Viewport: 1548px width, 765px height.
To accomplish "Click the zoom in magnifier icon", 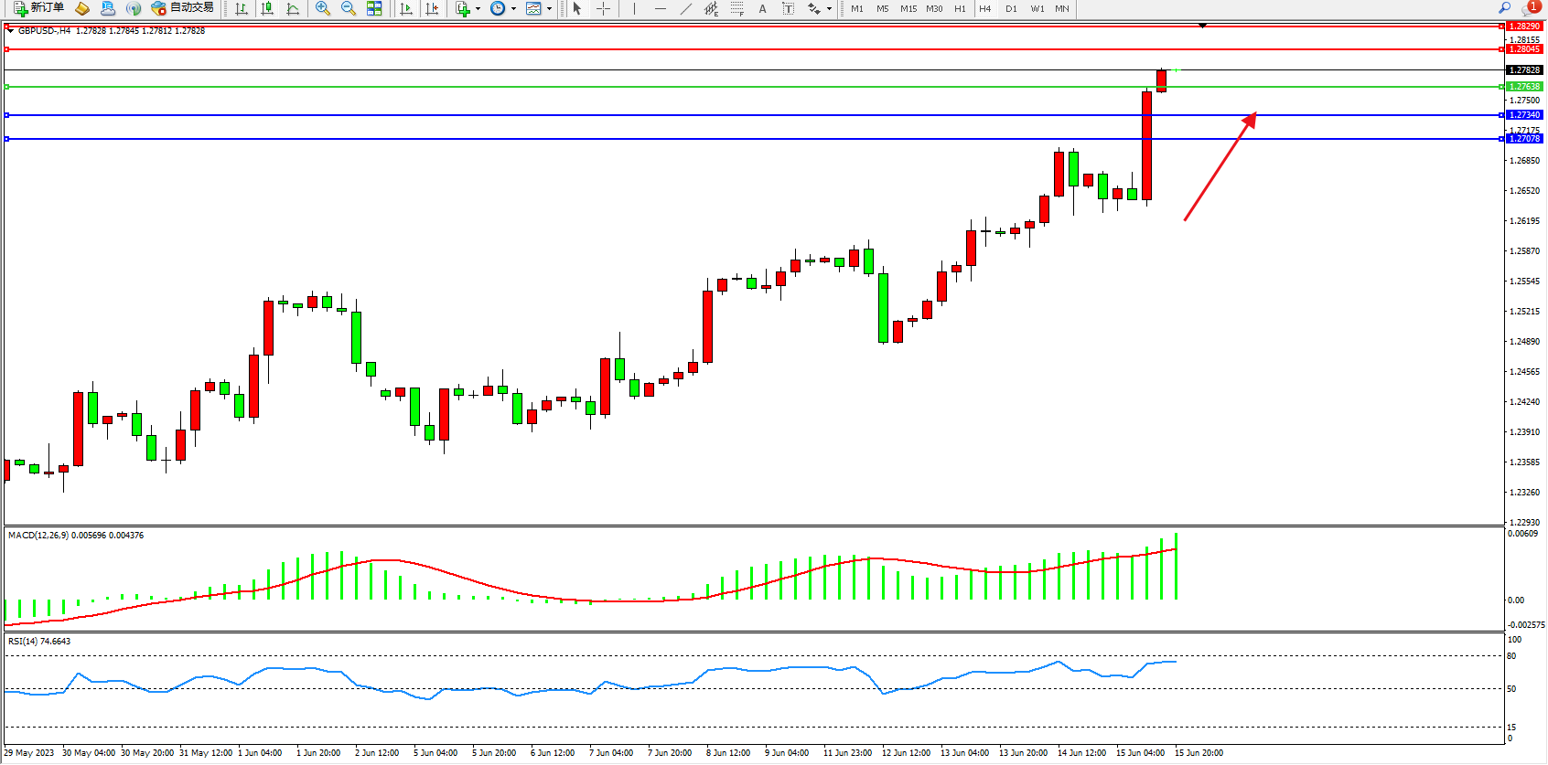I will 322,8.
